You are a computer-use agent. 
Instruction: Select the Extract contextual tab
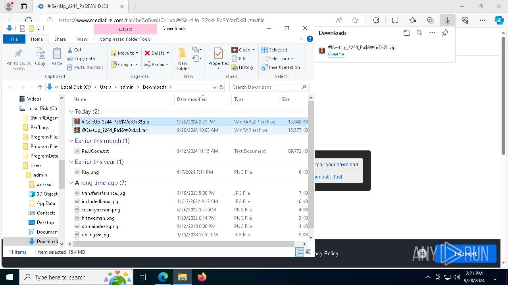[125, 29]
